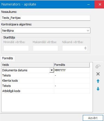Delete selected format row with X icon
104x121 pixels.
(98, 74)
